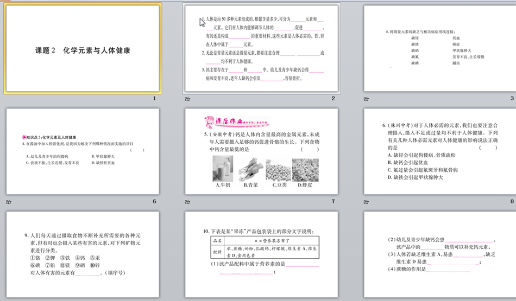The image size is (516, 301).
Task: Select slide 8 with the 株洲中考 question
Action: pos(439,151)
